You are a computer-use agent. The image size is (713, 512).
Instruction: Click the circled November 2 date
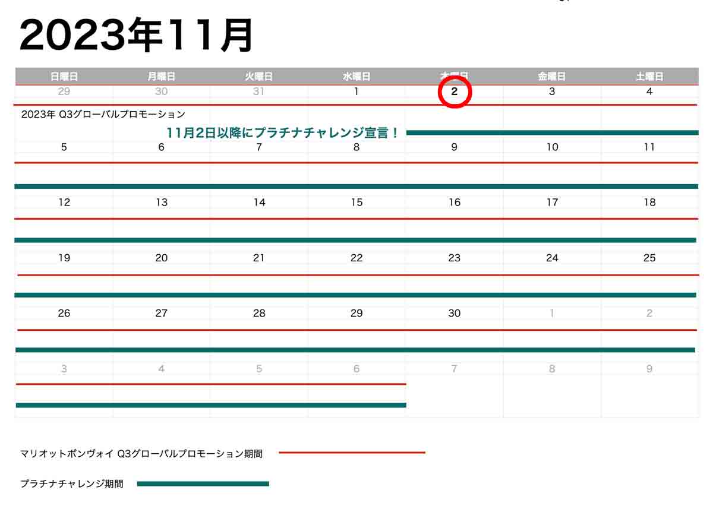455,92
